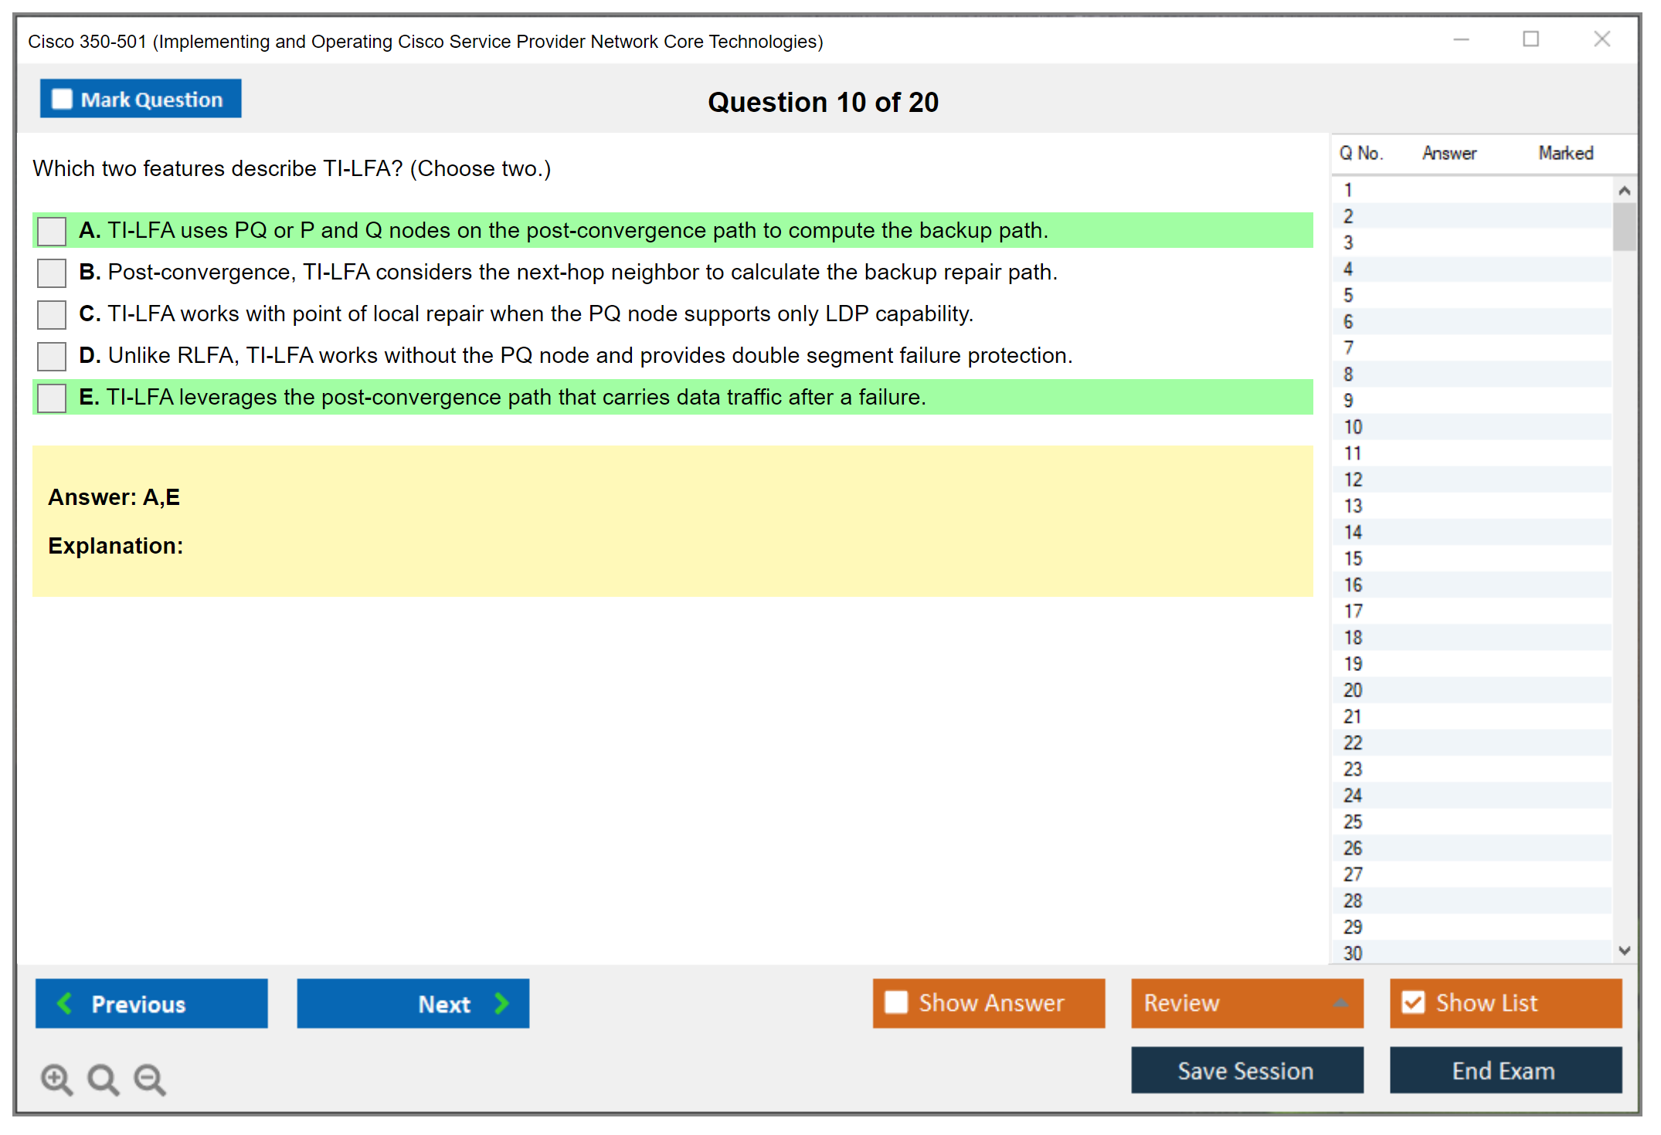Image resolution: width=1661 pixels, height=1135 pixels.
Task: Jump to question 20 in list
Action: 1353,690
